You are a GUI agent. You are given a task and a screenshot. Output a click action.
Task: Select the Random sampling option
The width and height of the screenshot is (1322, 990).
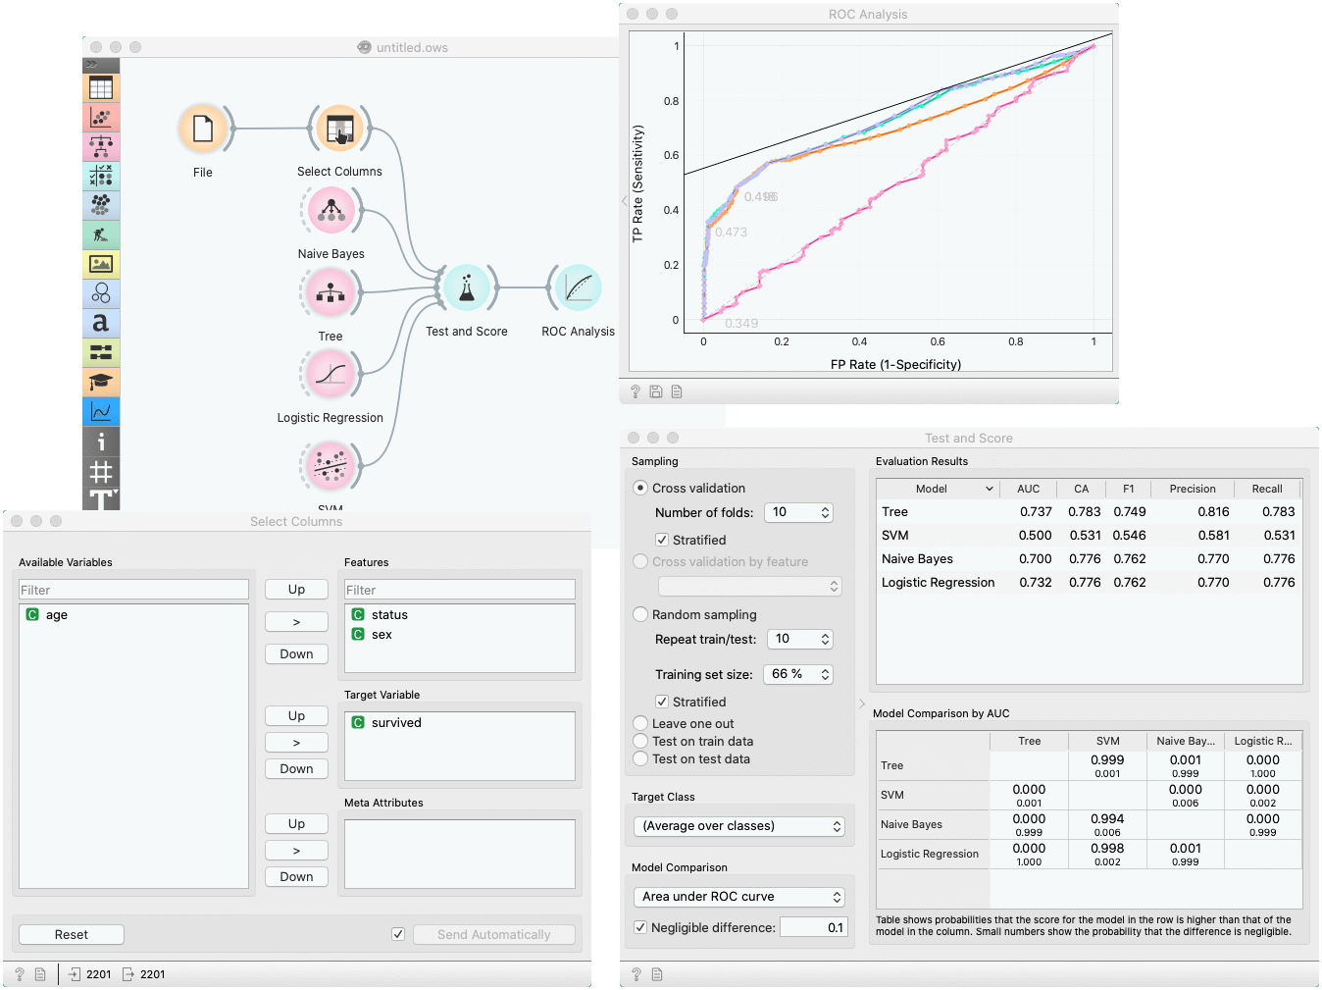[641, 614]
